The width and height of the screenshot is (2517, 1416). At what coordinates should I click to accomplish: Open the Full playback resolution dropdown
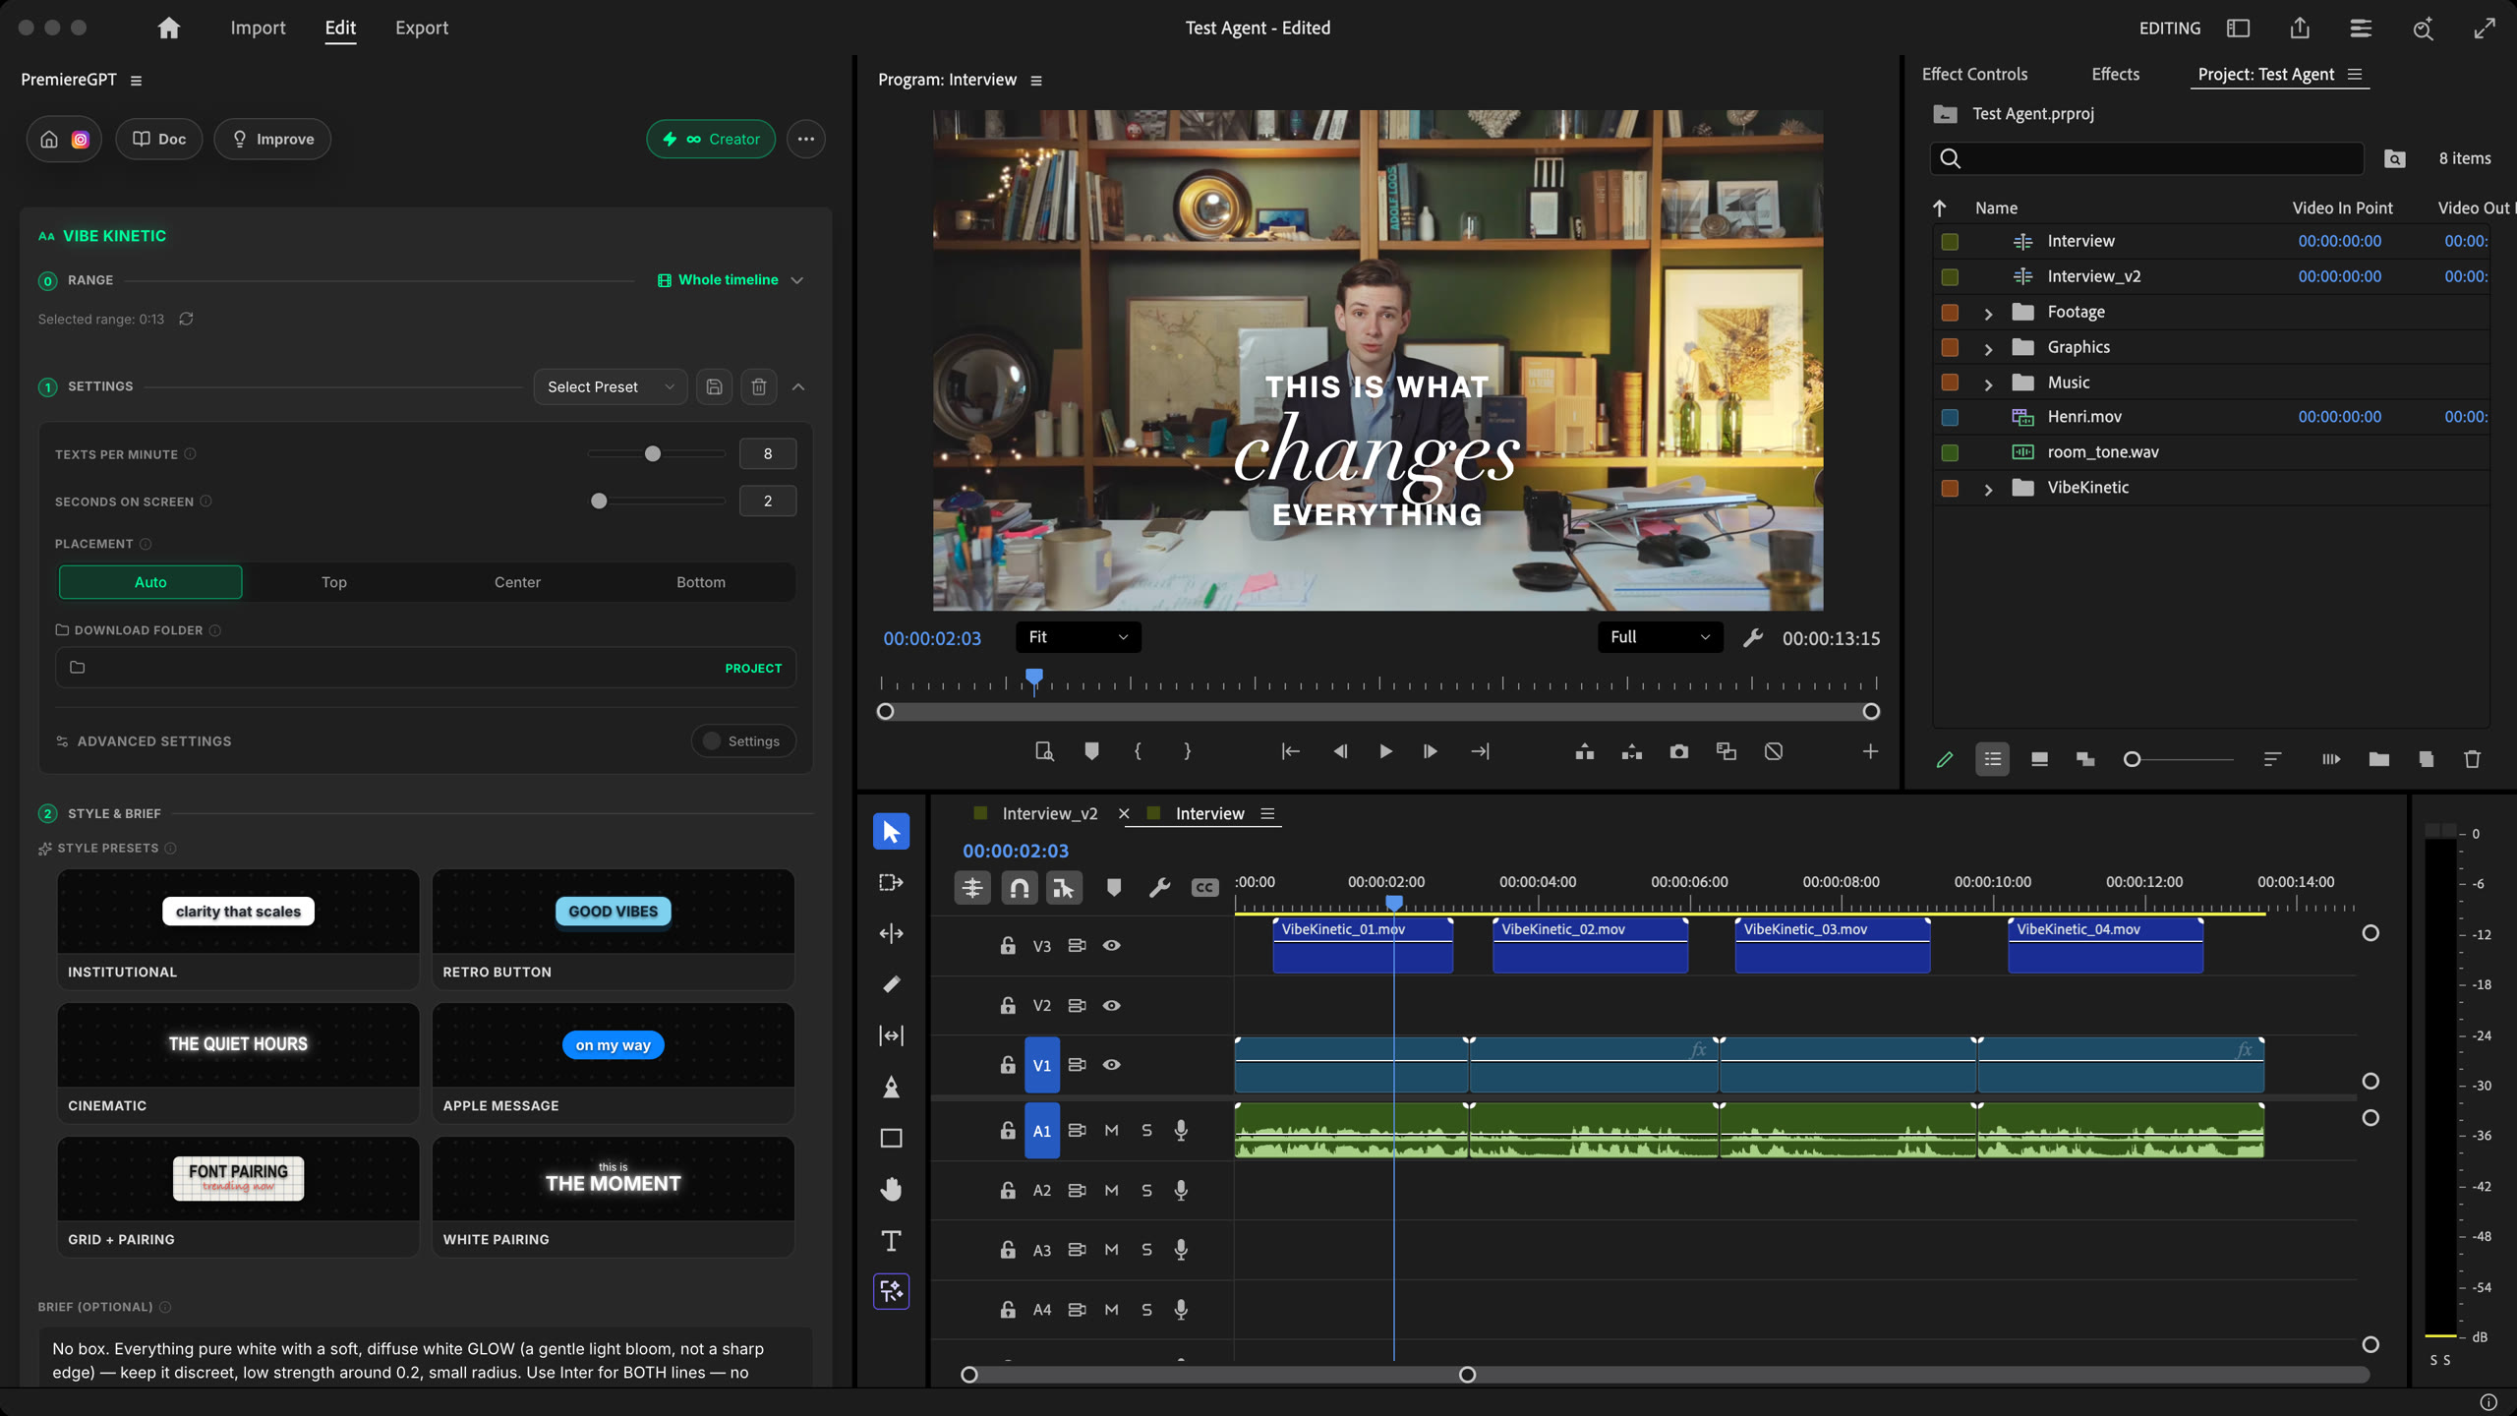click(1660, 637)
